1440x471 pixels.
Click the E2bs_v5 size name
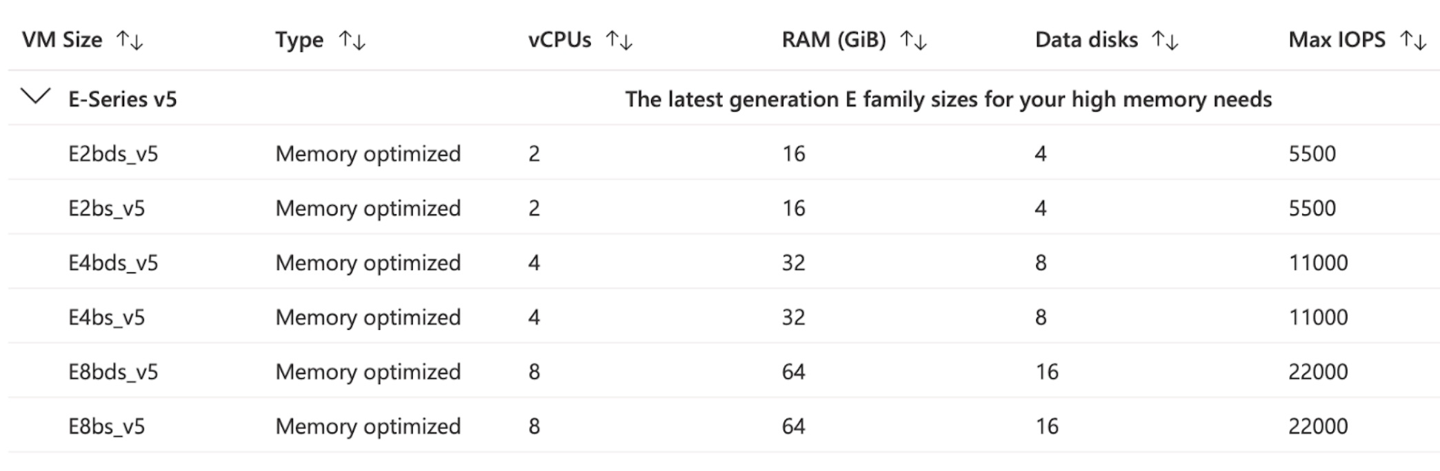point(107,208)
